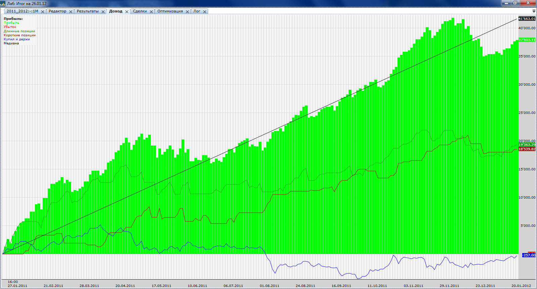Close the Оптимизация tab x icon
Screen dimensions: 537x289
click(x=188, y=11)
